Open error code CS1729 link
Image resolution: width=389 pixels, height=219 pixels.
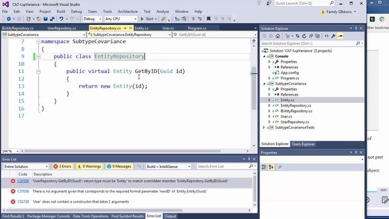pos(23,201)
